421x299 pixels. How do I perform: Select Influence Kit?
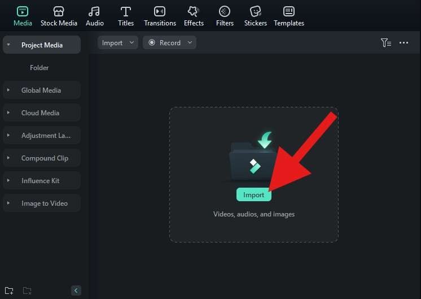coord(42,180)
